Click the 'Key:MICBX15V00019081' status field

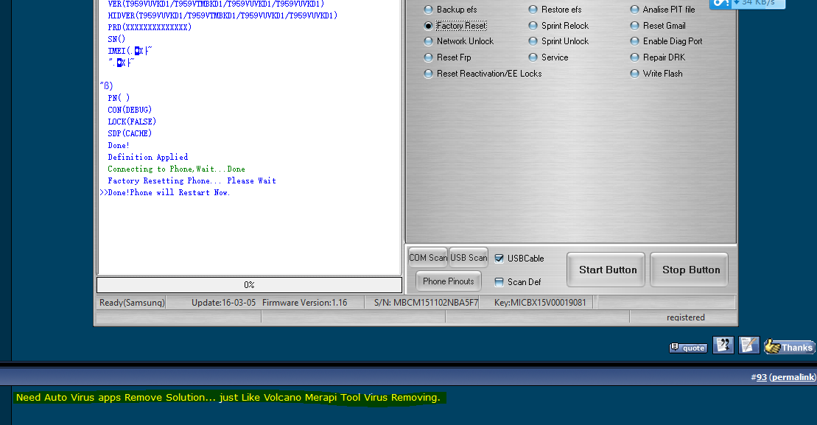(540, 303)
